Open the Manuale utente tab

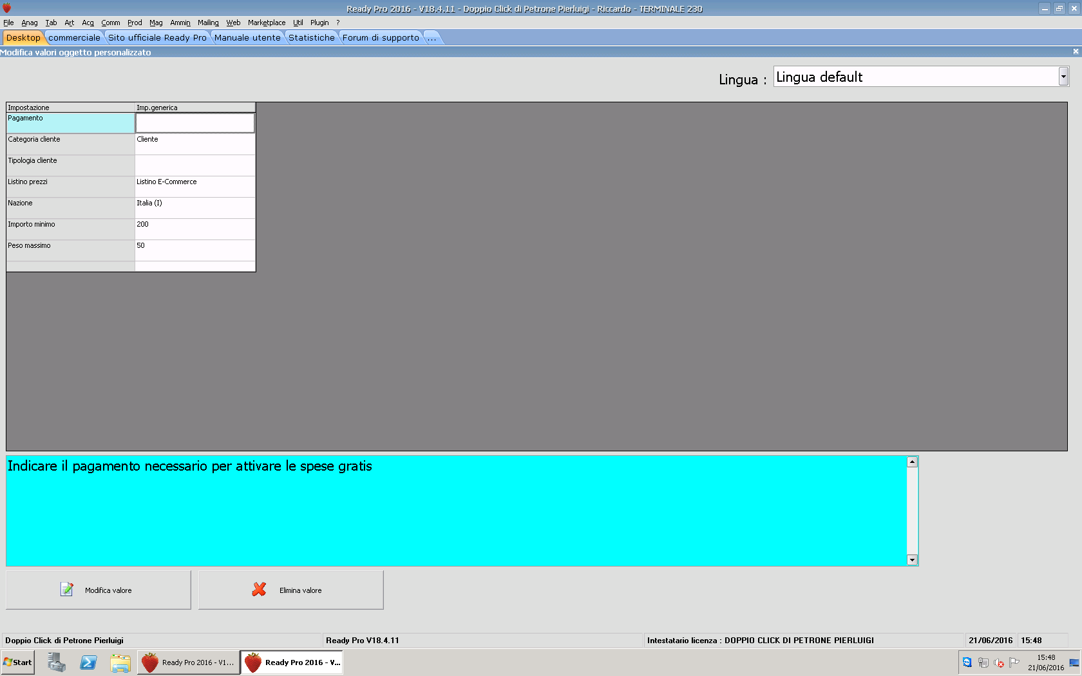pos(247,37)
